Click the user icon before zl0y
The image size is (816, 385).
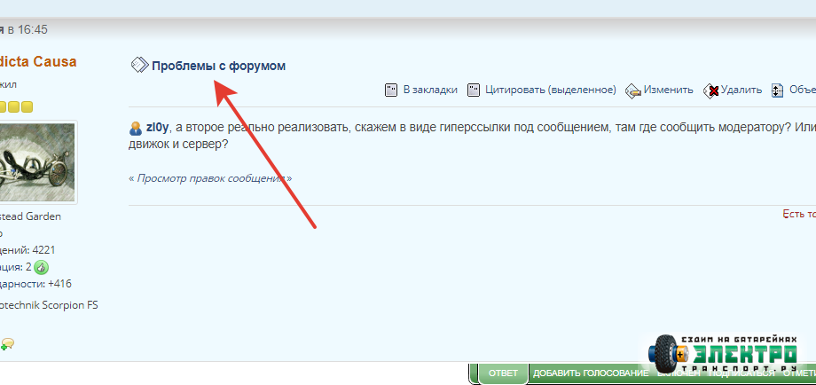(x=136, y=128)
